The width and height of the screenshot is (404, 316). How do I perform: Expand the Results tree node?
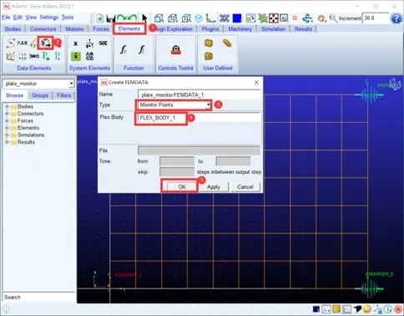pos(7,142)
